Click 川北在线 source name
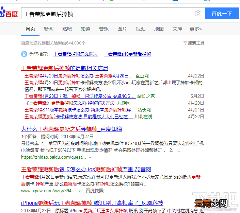The width and height of the screenshot is (240, 213). pos(143,117)
